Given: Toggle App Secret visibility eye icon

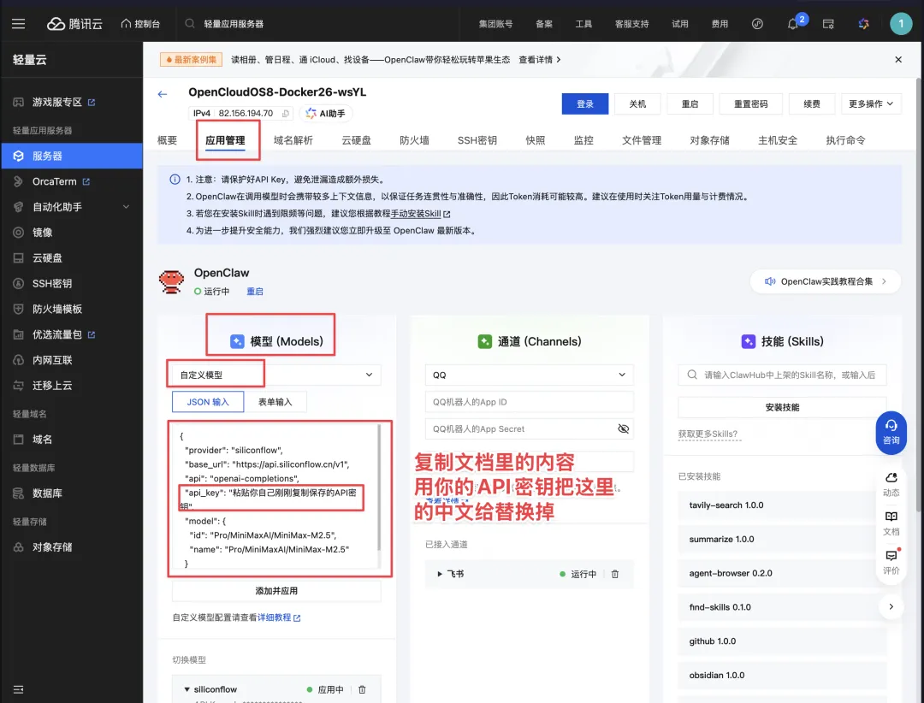Looking at the screenshot, I should (623, 429).
